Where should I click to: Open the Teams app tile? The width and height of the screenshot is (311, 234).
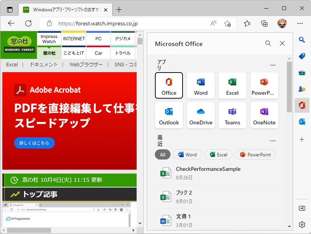tap(232, 115)
